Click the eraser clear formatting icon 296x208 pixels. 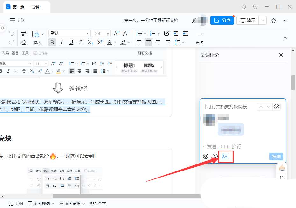click(x=23, y=42)
